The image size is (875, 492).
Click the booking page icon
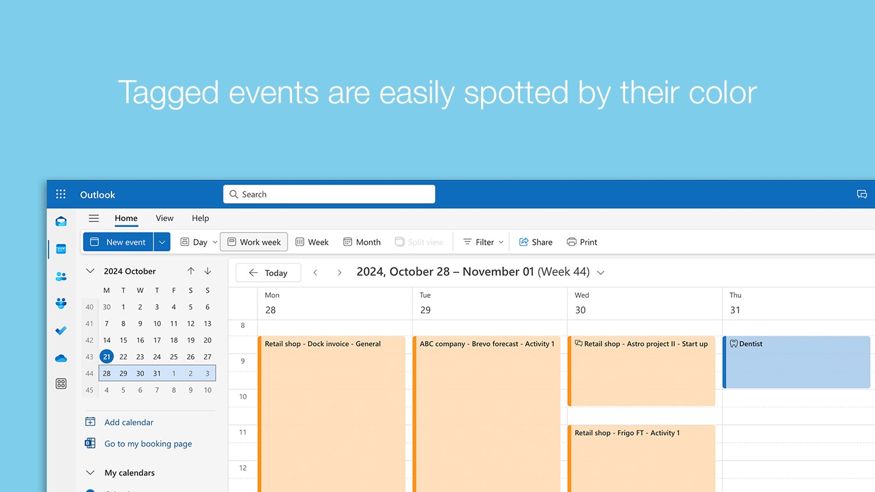90,443
